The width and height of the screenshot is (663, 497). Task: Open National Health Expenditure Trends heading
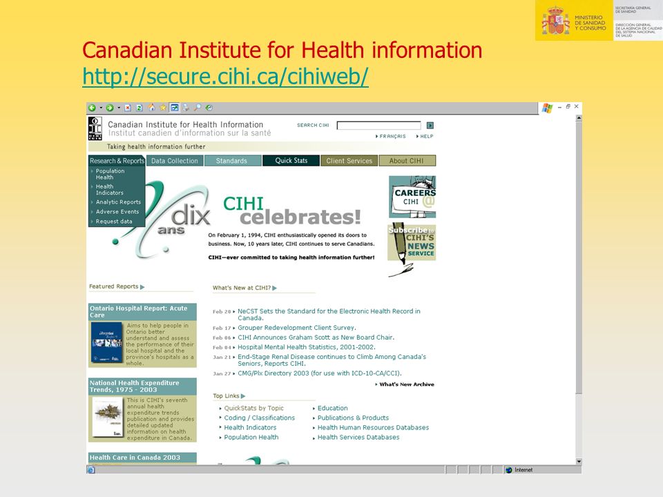click(142, 387)
